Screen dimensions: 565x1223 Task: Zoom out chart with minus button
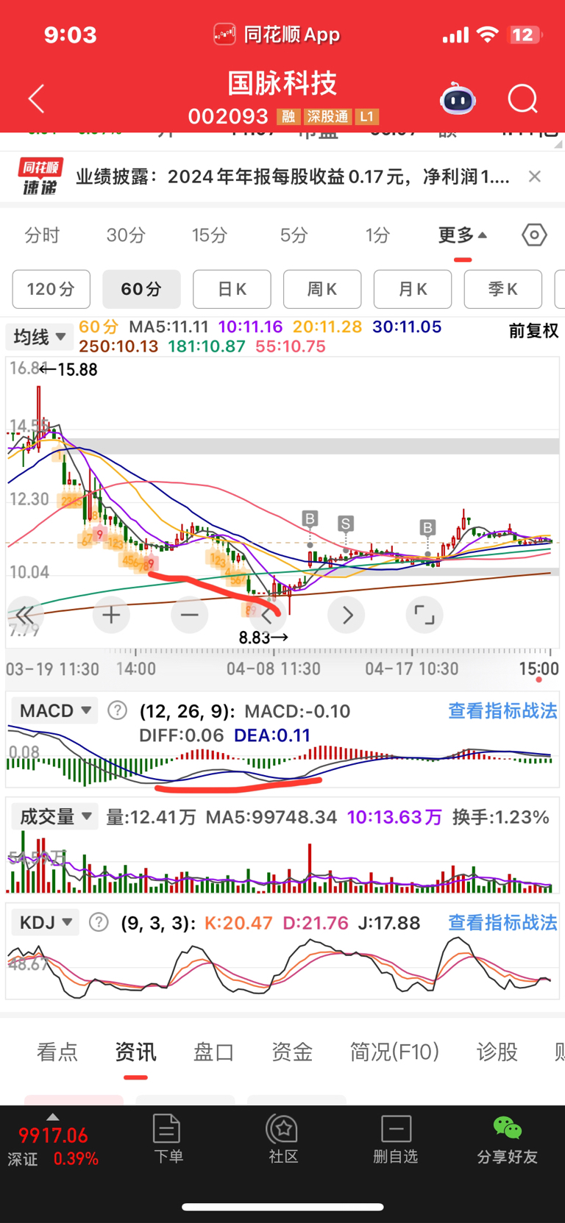[x=190, y=615]
